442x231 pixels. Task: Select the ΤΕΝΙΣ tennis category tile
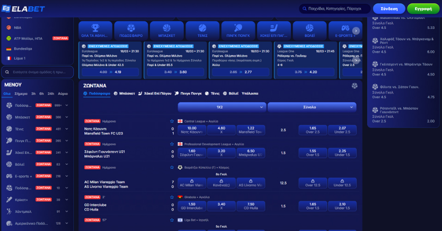click(202, 31)
